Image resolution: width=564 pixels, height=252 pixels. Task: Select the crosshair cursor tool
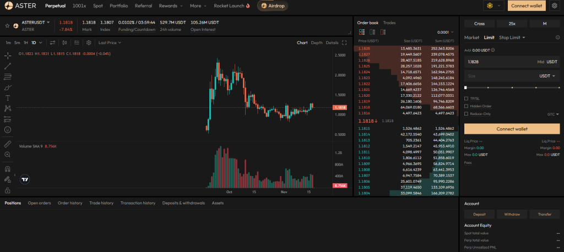8,56
